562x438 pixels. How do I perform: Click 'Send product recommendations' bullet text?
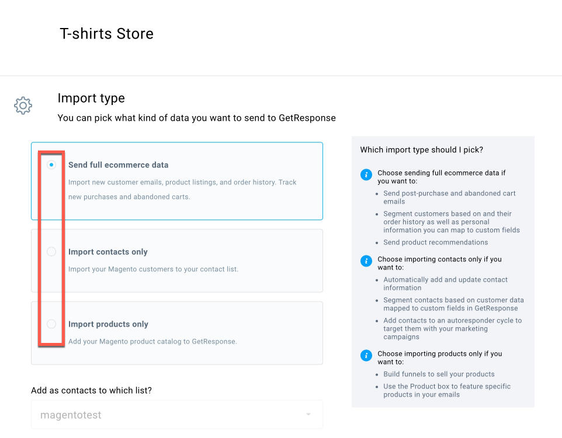[435, 242]
